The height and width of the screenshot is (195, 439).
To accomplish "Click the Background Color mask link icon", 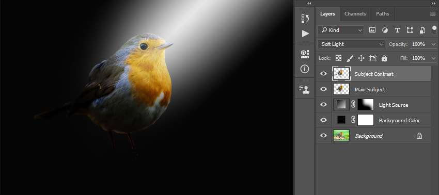I will 353,120.
